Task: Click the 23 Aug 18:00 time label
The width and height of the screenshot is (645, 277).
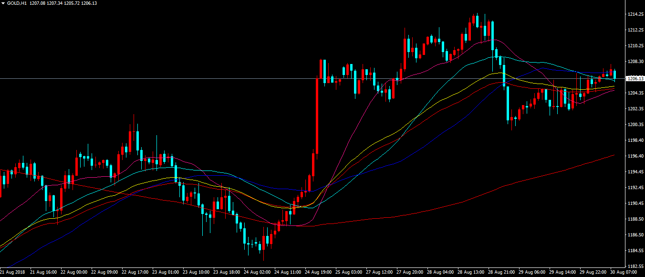Action: [227, 272]
